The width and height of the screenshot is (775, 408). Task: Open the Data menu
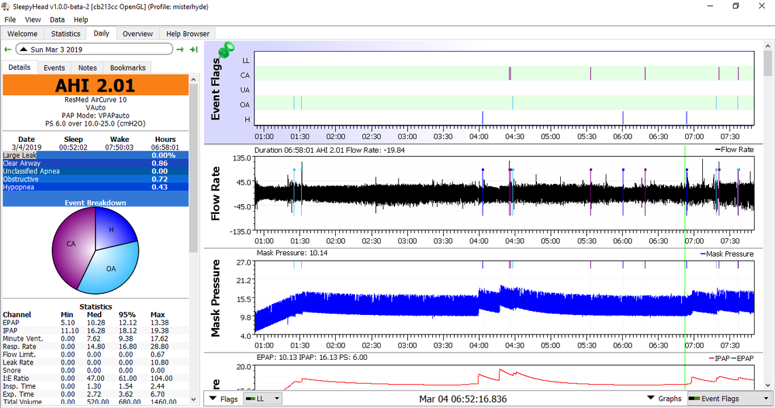tap(57, 20)
